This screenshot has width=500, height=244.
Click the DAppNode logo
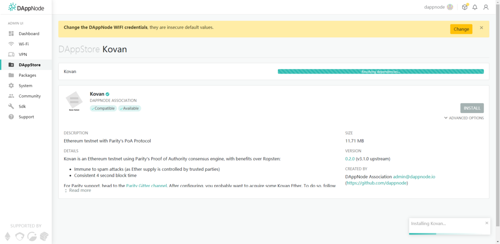tap(26, 7)
